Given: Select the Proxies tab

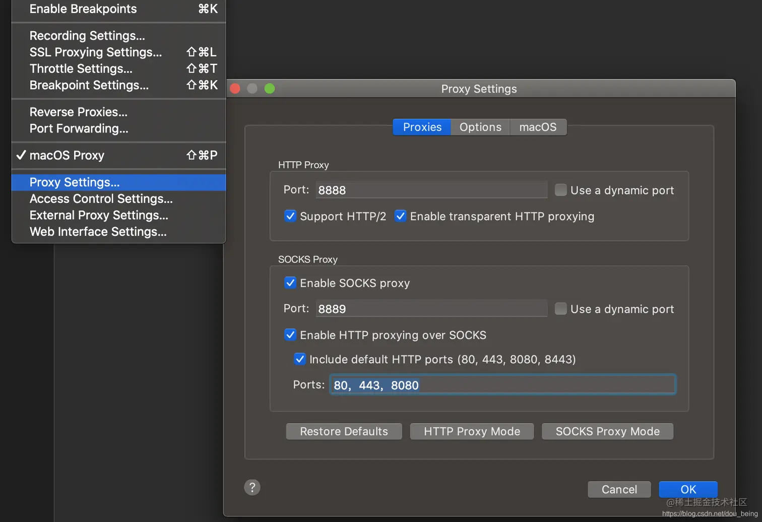Looking at the screenshot, I should point(422,127).
